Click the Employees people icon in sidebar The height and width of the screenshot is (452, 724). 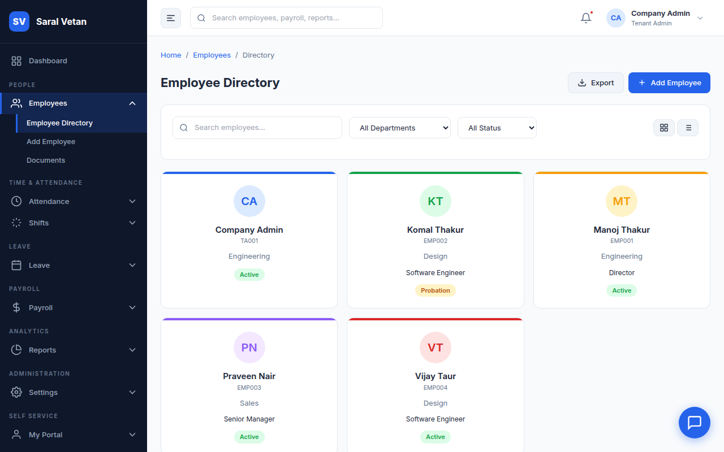click(16, 103)
